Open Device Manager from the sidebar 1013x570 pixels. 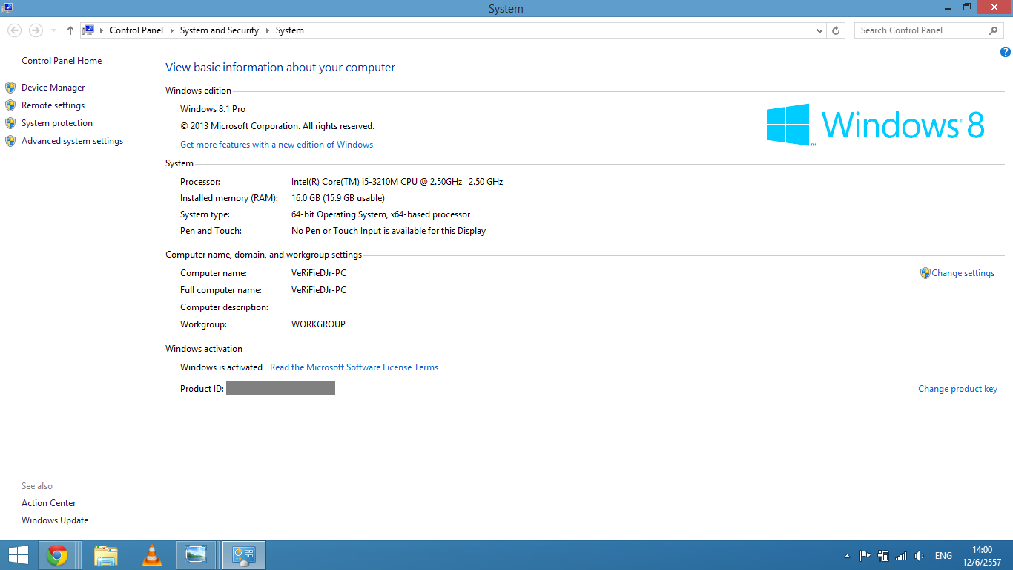point(53,88)
